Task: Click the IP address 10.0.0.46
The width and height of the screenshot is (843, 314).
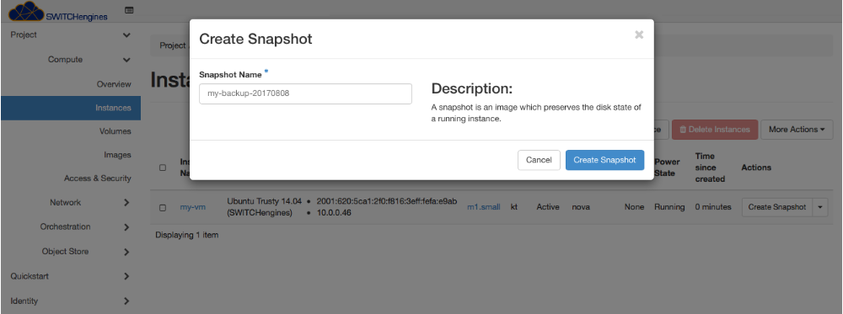Action: (x=333, y=213)
